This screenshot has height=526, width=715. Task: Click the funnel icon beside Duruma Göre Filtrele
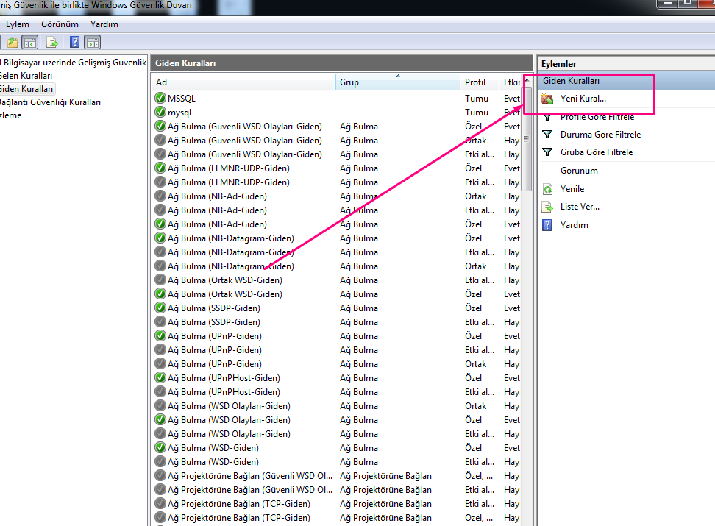click(x=547, y=135)
